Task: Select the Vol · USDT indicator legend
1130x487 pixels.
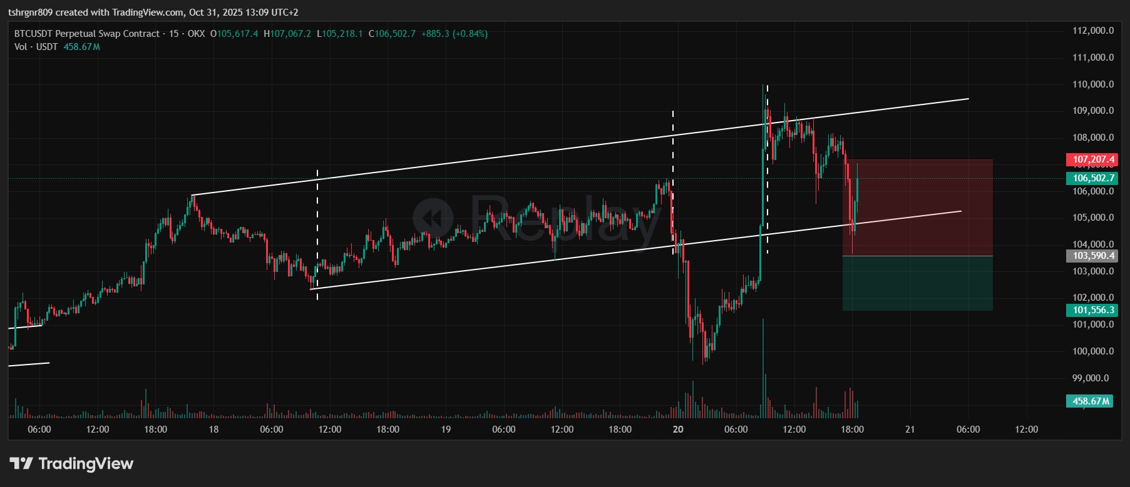Action: click(x=36, y=47)
